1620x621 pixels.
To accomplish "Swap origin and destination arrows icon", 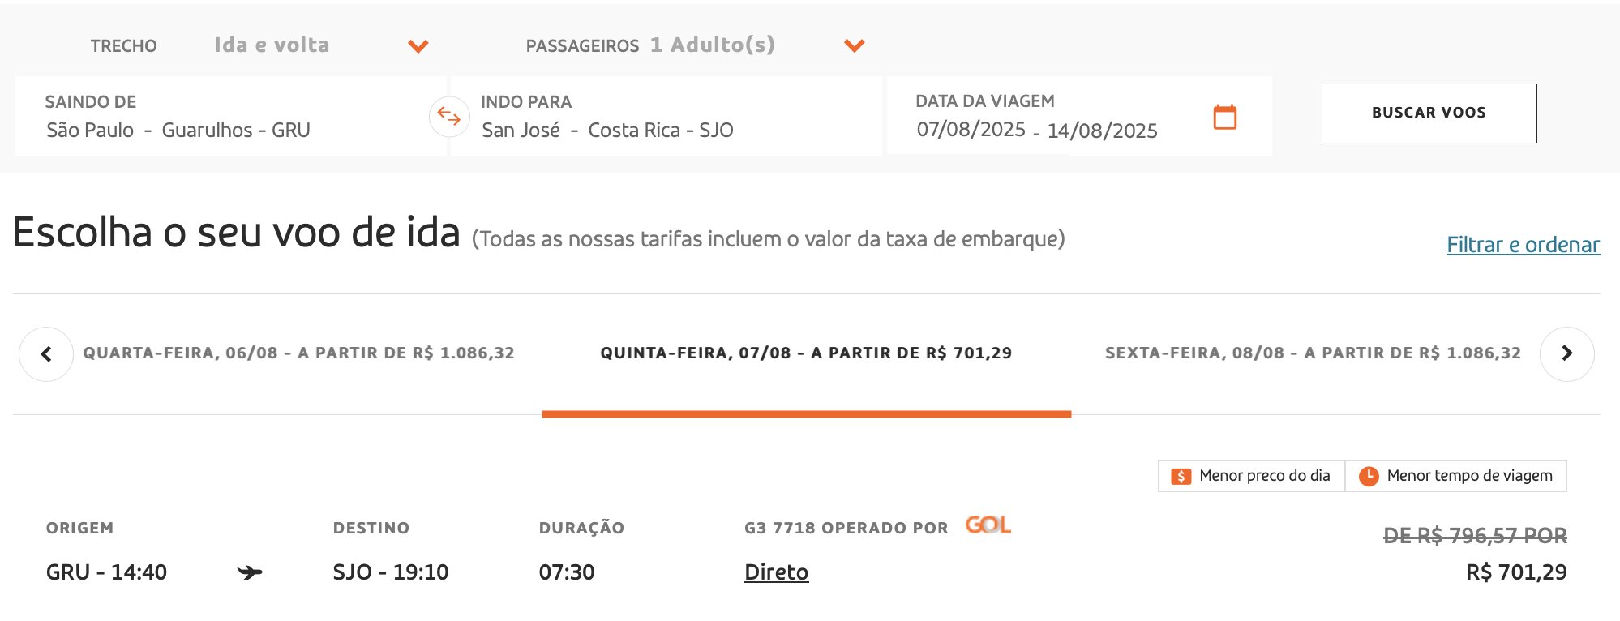I will click(449, 117).
